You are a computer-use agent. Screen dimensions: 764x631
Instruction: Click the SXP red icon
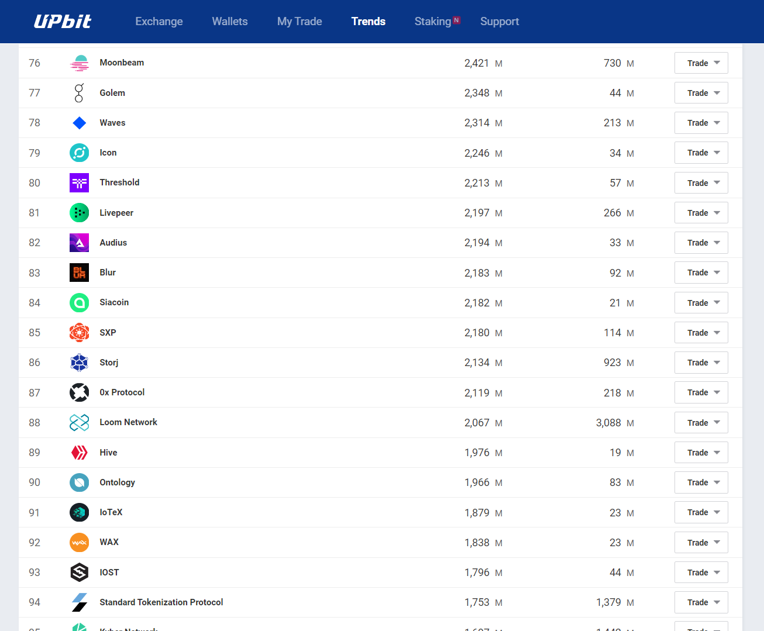click(x=80, y=333)
